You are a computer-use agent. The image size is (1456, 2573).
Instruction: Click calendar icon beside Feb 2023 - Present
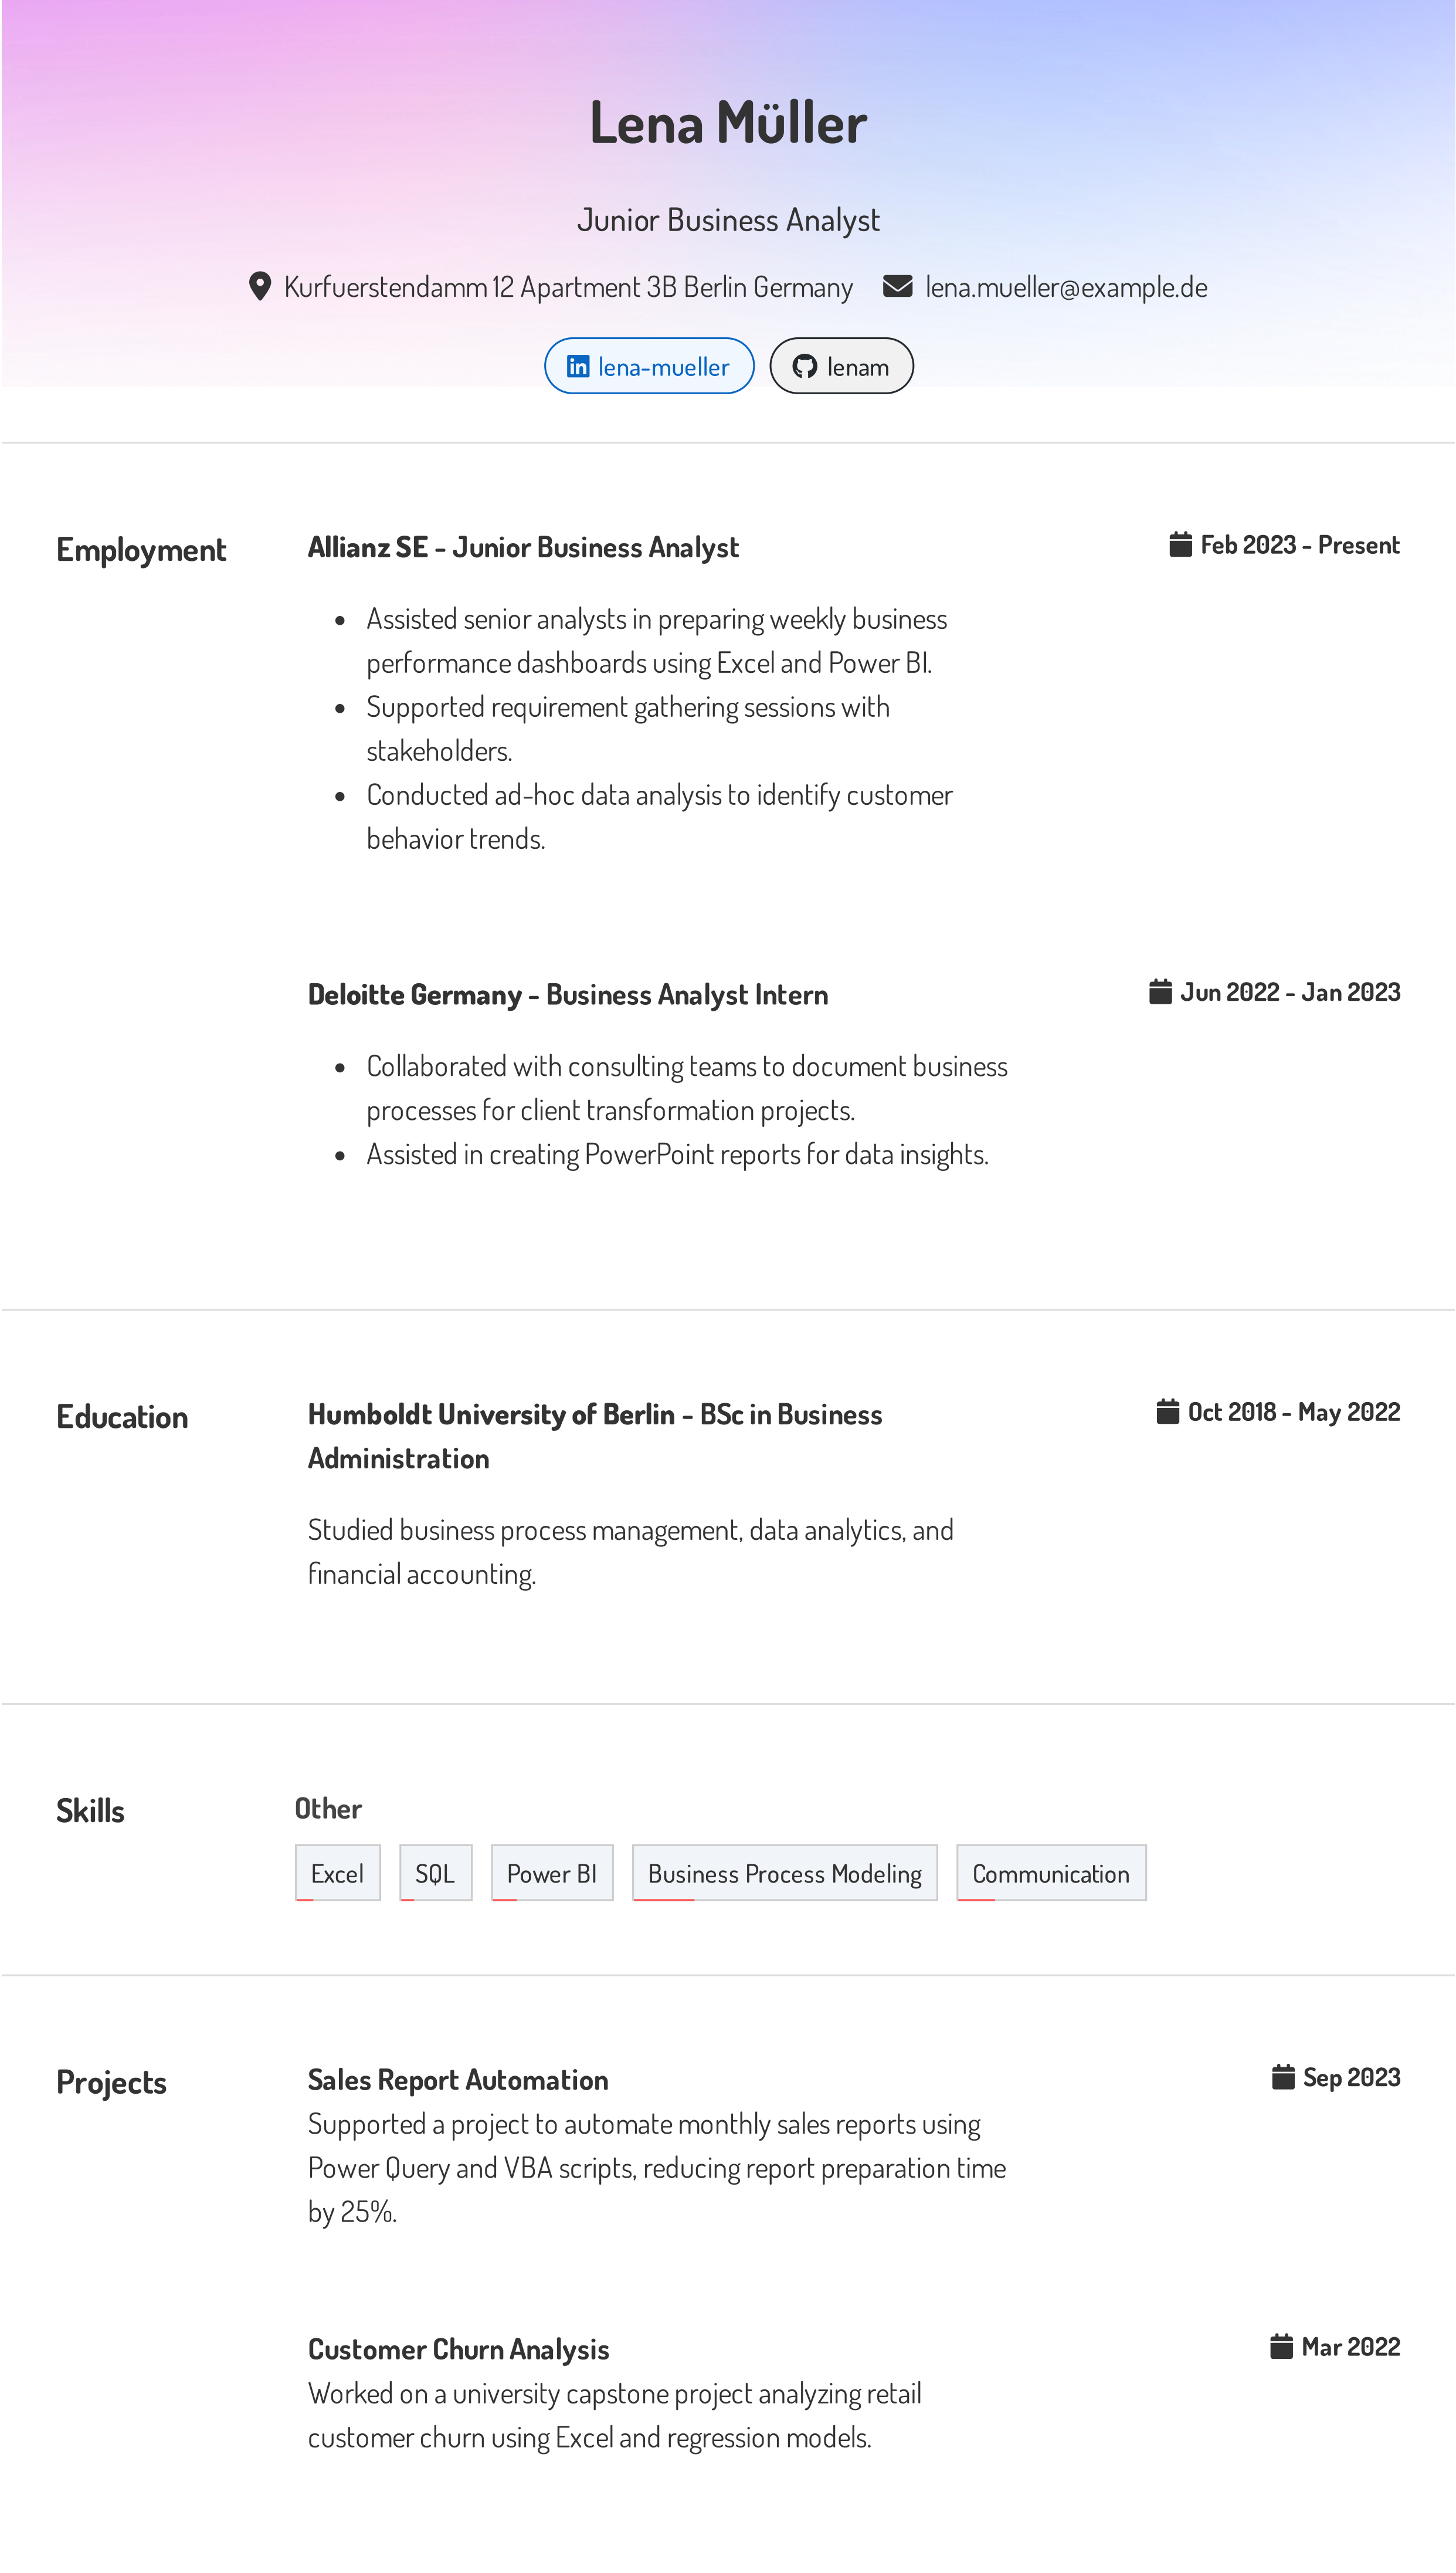coord(1180,544)
